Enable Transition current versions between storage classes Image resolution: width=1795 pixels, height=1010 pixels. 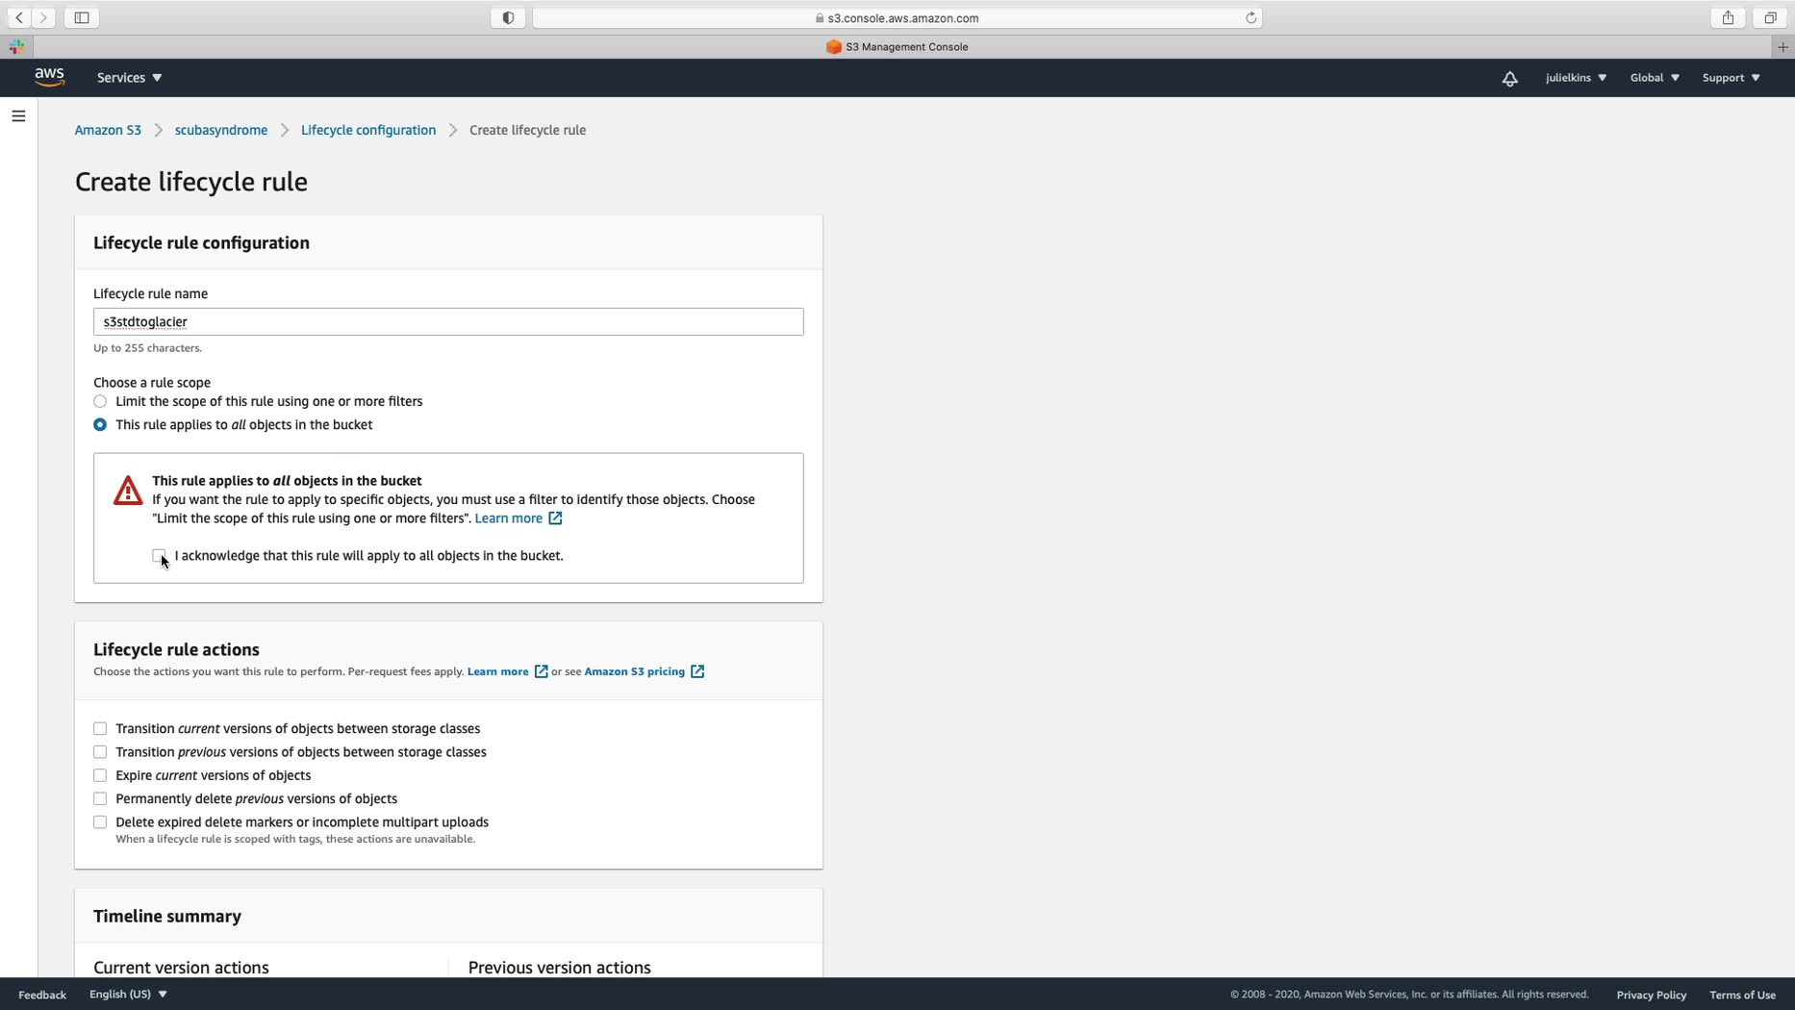[100, 728]
